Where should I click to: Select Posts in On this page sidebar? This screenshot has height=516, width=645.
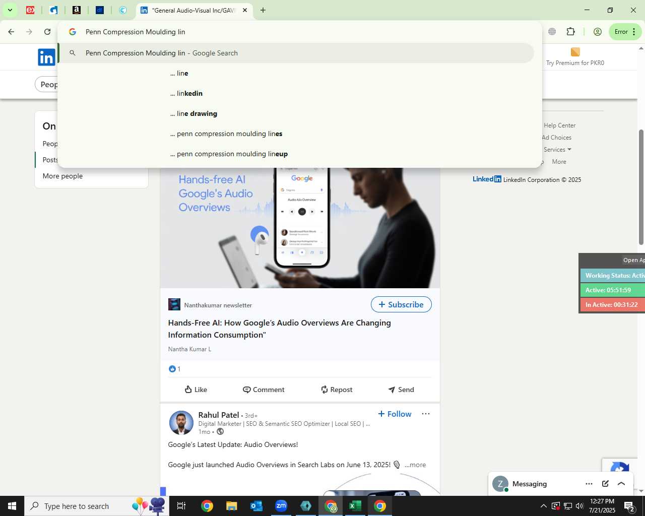(x=50, y=160)
